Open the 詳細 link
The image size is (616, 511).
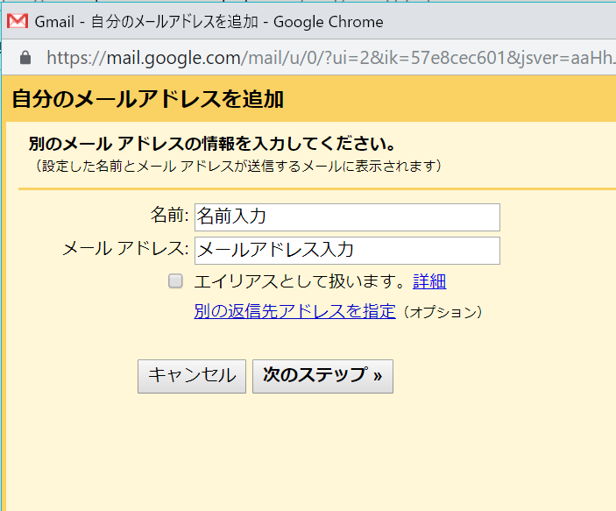click(x=429, y=281)
